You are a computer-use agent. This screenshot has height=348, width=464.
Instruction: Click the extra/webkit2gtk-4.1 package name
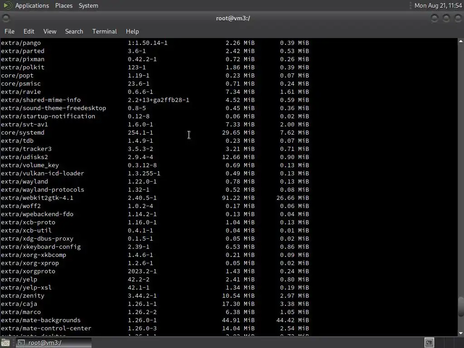pos(37,198)
